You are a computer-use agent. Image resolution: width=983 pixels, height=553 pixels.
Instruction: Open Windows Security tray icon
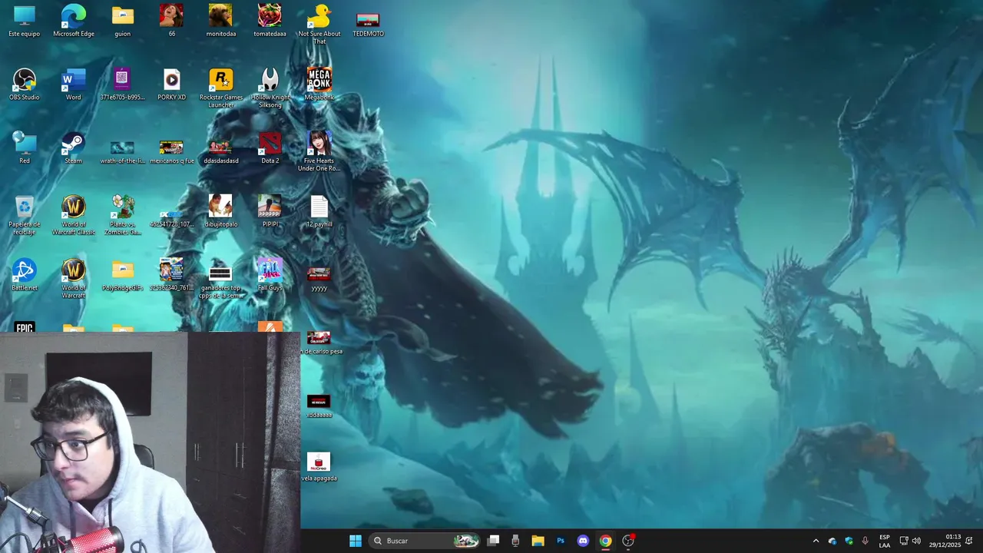pos(849,541)
